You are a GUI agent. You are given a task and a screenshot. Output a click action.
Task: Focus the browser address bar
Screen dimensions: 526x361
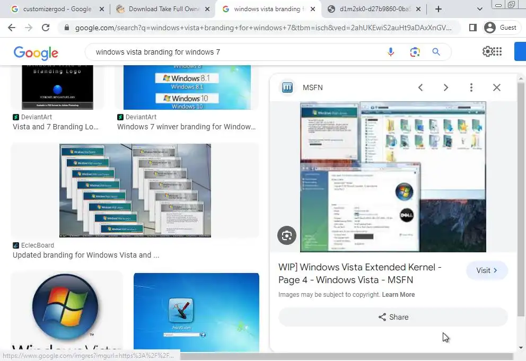pyautogui.click(x=263, y=28)
